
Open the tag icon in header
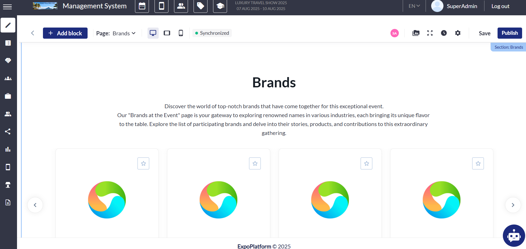(x=201, y=6)
